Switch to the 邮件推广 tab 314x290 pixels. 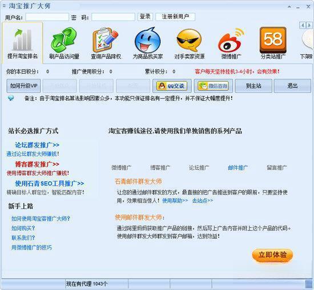(238, 168)
